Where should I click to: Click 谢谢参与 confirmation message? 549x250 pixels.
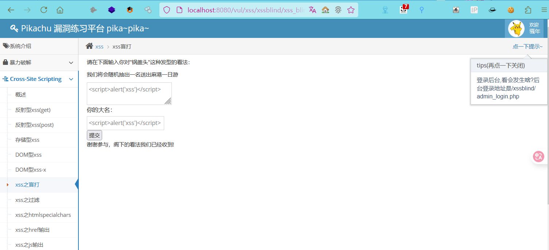tap(131, 145)
